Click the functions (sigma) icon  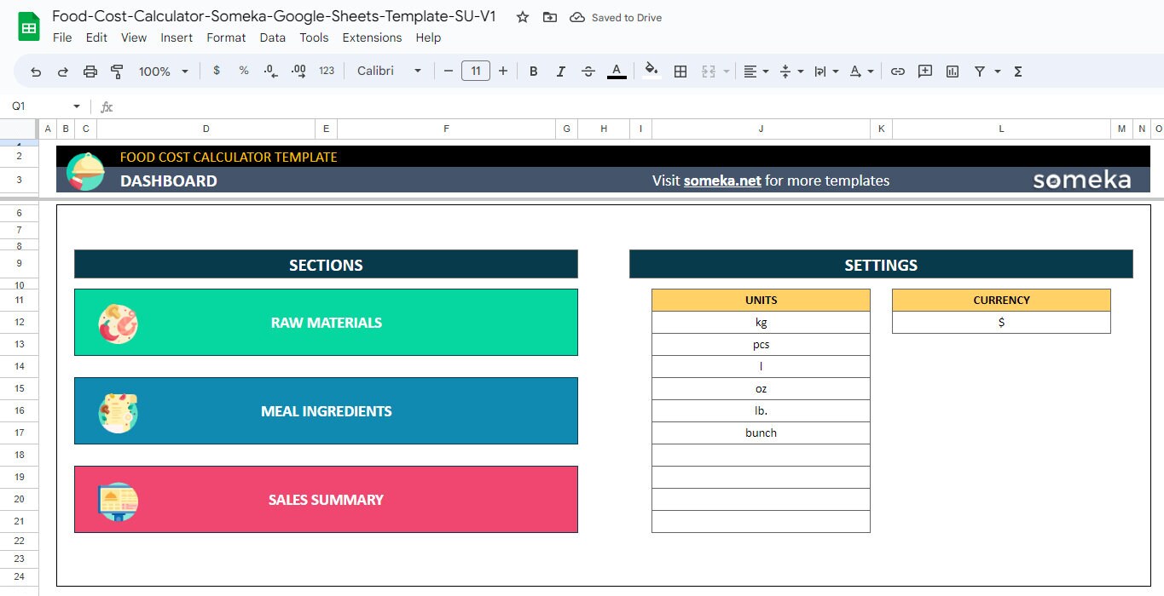[1017, 71]
